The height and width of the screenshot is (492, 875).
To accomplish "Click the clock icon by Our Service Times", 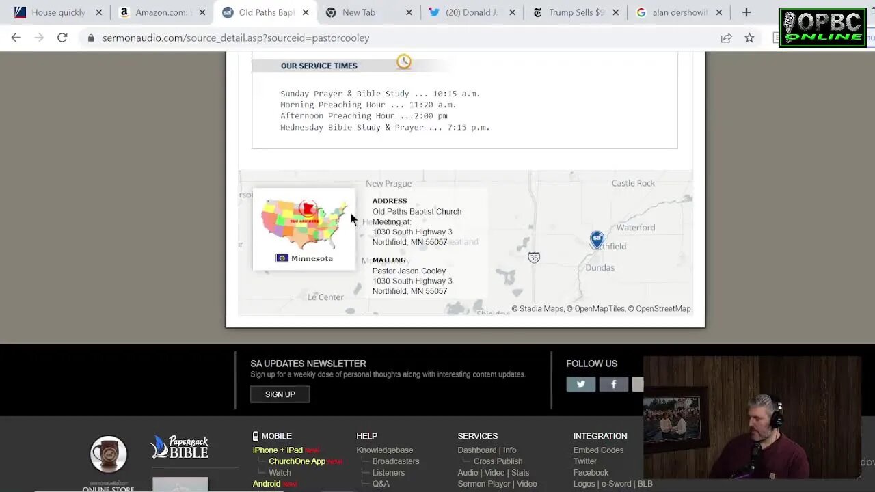I will (404, 62).
